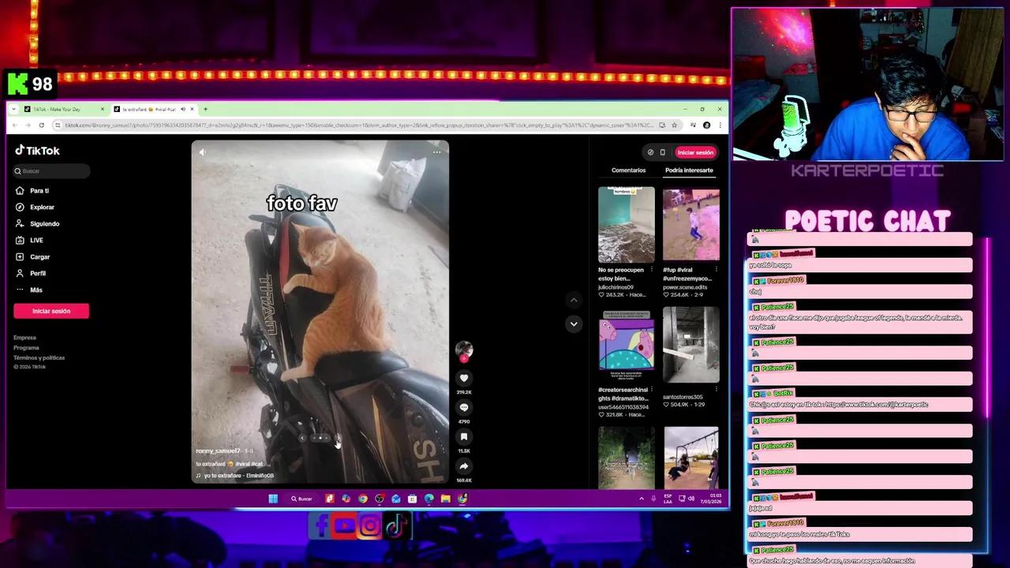The width and height of the screenshot is (1010, 568).
Task: Open the three-dot menu on the photo
Action: point(436,152)
